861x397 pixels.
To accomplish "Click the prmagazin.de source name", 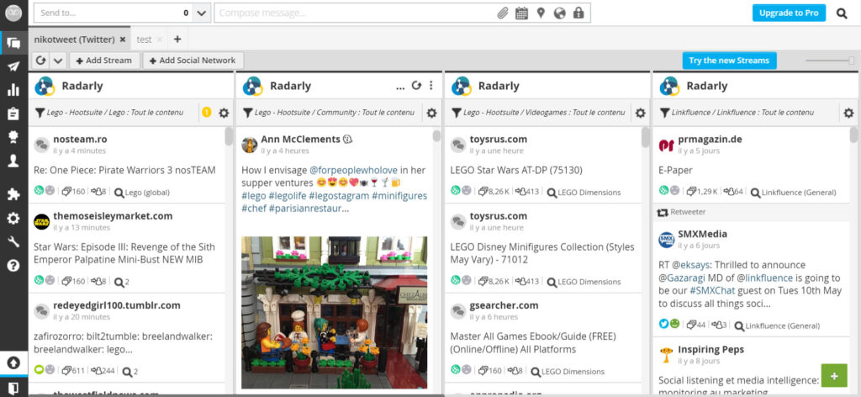I will (710, 139).
